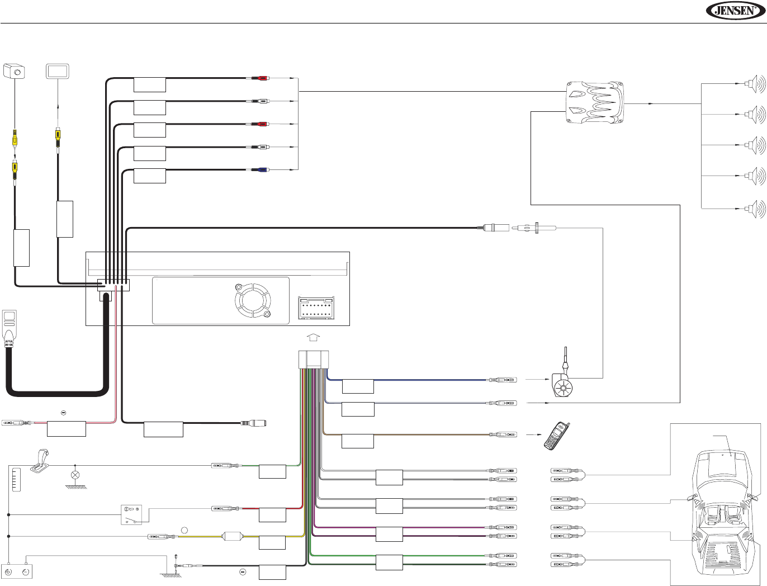
Task: Select the 20-pin harness socket on head unit
Action: point(317,309)
